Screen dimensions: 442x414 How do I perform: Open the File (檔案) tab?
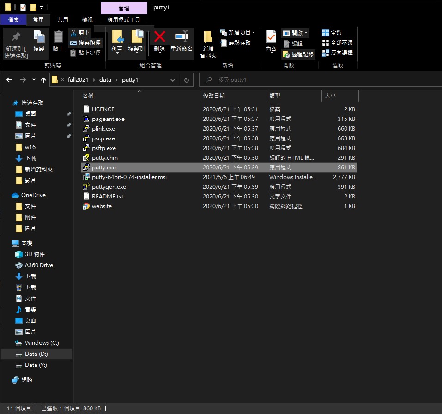(x=13, y=20)
